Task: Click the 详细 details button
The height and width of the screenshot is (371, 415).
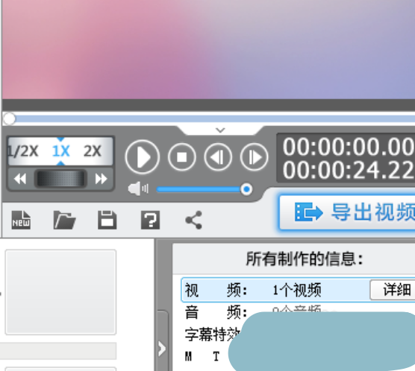Action: pos(393,290)
